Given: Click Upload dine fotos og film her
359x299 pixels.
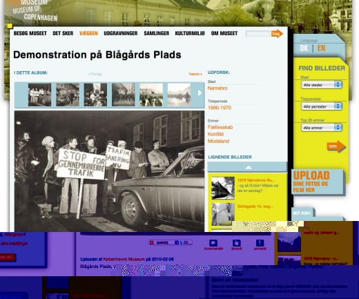Looking at the screenshot, I should pyautogui.click(x=318, y=182).
